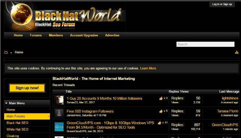This screenshot has height=138, width=241.
Task: Click the breadcrumb folder icon
Action: click(6, 52)
